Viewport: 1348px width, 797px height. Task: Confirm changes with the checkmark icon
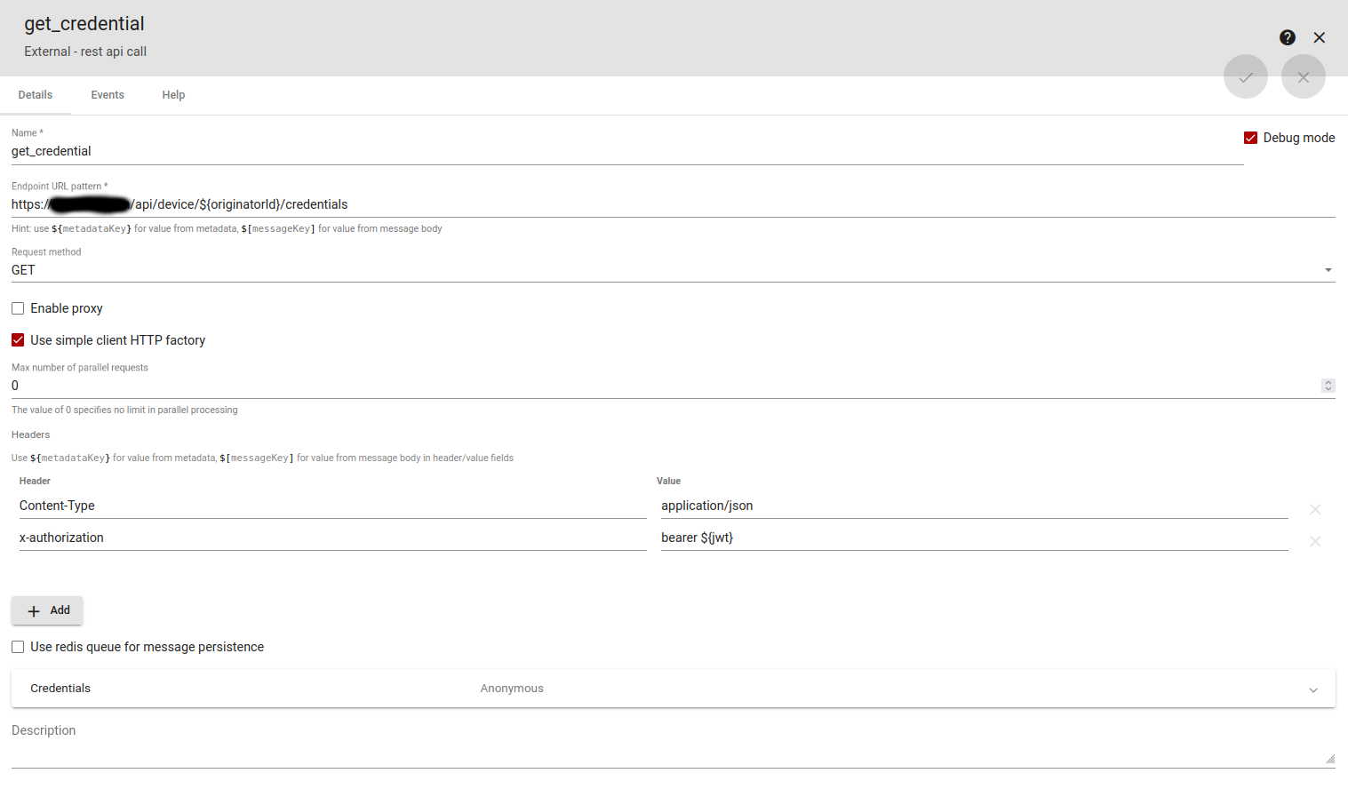(x=1245, y=76)
